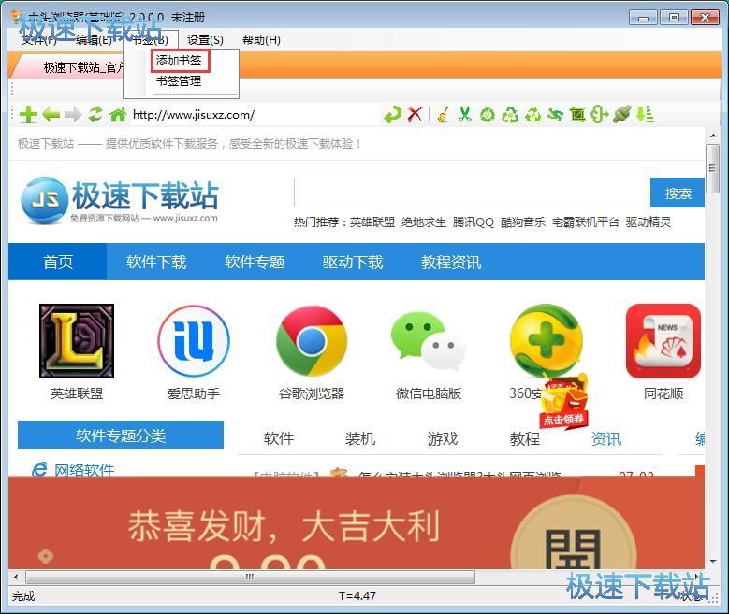Image resolution: width=729 pixels, height=614 pixels.
Task: Open the 设置(S) menu
Action: pyautogui.click(x=205, y=40)
